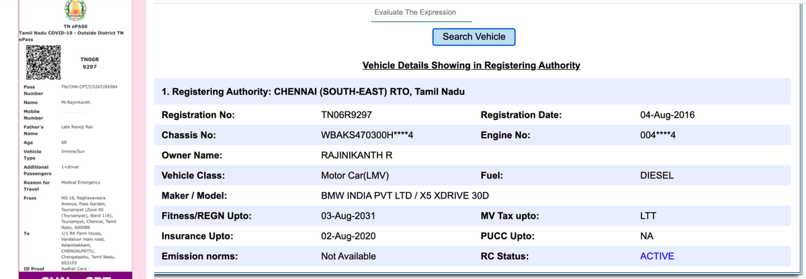
Task: Click the Owner Name: label
Action: 192,156
